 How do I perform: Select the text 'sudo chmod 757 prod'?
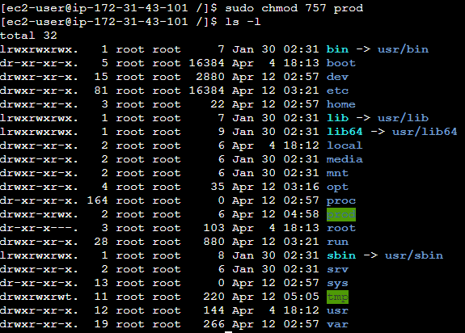[294, 8]
